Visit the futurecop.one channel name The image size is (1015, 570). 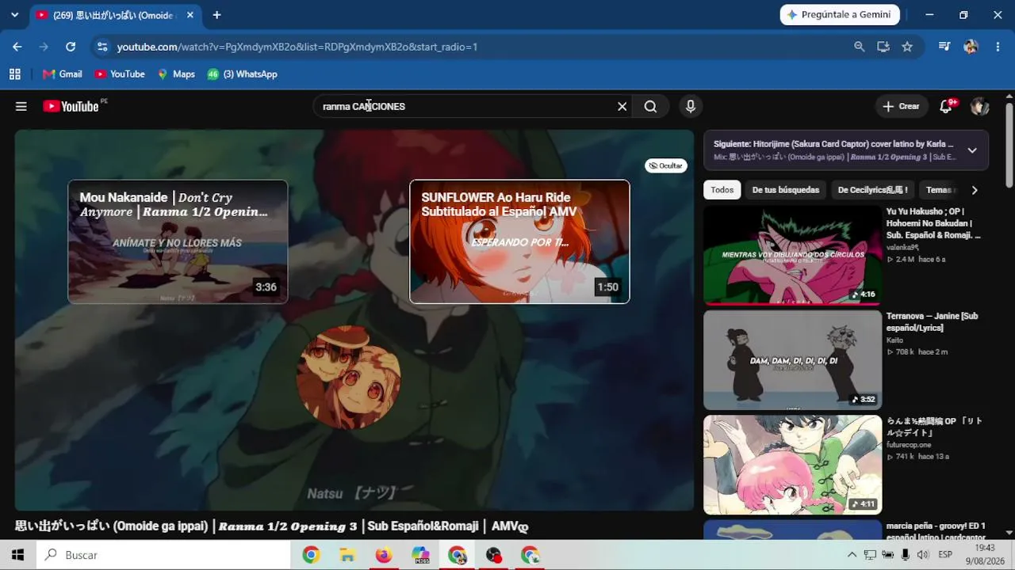coord(910,445)
